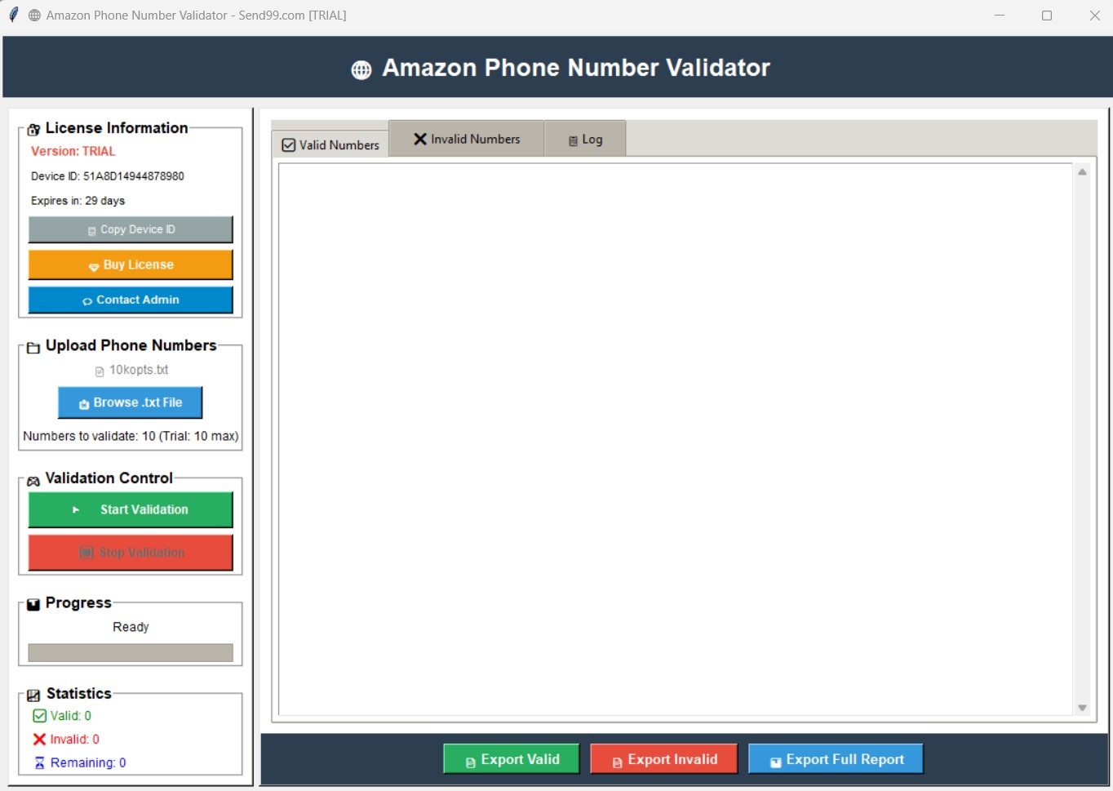1113x791 pixels.
Task: Click the validation progress bar
Action: pos(131,652)
